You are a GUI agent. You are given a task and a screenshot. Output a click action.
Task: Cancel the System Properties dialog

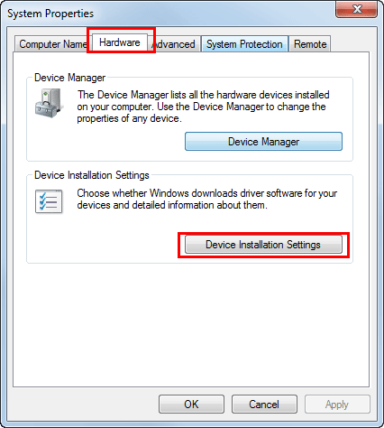click(x=264, y=405)
